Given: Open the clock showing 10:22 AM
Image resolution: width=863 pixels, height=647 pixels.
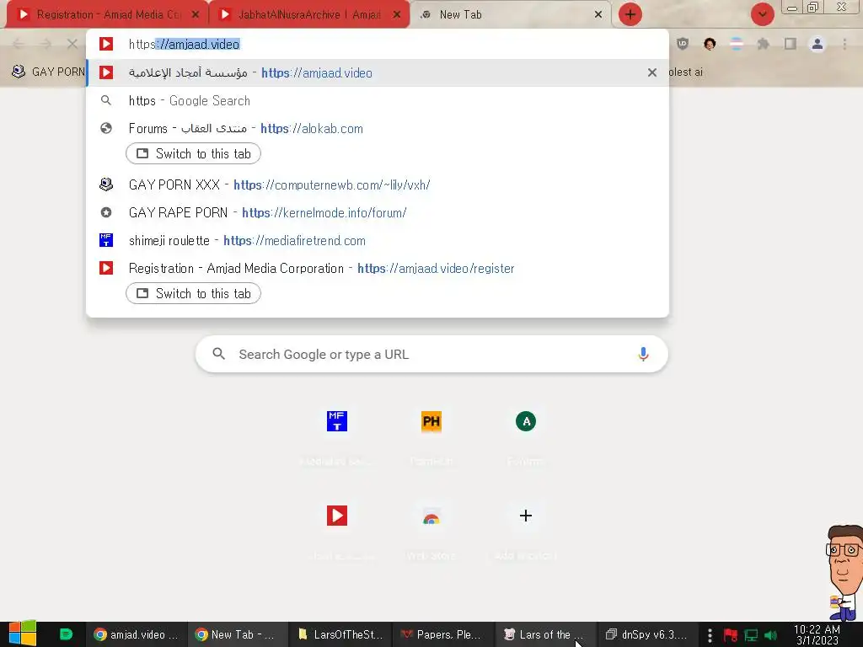Looking at the screenshot, I should pos(817,635).
